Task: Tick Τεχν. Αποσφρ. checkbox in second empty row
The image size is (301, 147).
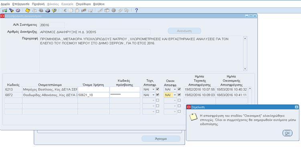Action: (x=158, y=105)
